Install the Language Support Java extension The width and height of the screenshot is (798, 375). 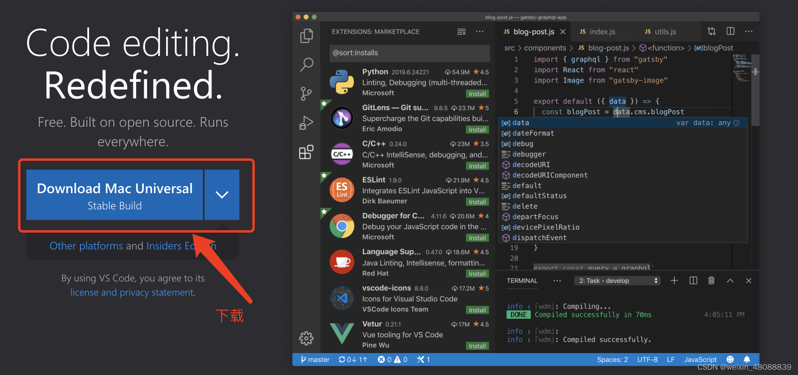click(x=478, y=274)
